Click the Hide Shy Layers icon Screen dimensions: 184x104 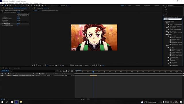[64, 71]
